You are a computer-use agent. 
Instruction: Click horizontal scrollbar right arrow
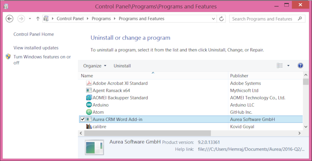coord(299,133)
